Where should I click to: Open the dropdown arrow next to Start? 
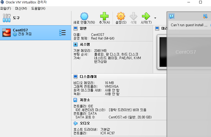click(x=155, y=18)
